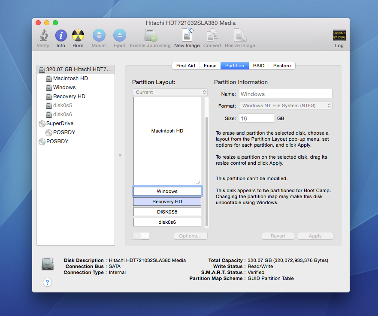Image resolution: width=378 pixels, height=316 pixels.
Task: Click the Total Capacity value 320.07 GB
Action: [x=288, y=260]
